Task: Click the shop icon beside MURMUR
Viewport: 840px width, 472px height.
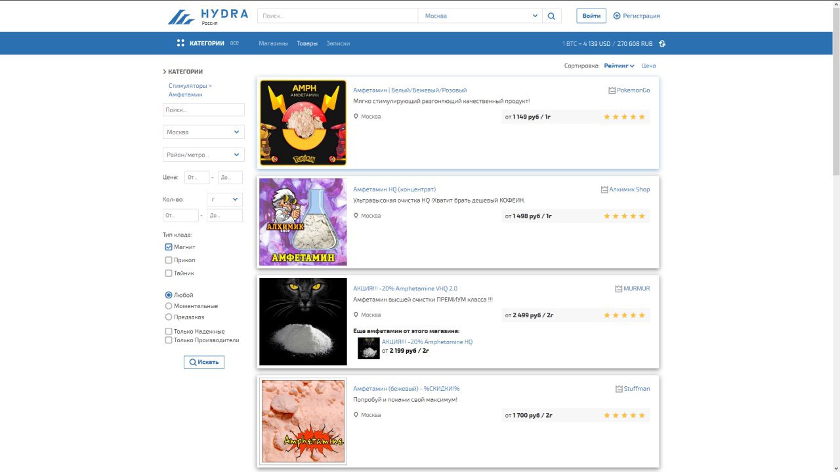Action: [x=618, y=289]
